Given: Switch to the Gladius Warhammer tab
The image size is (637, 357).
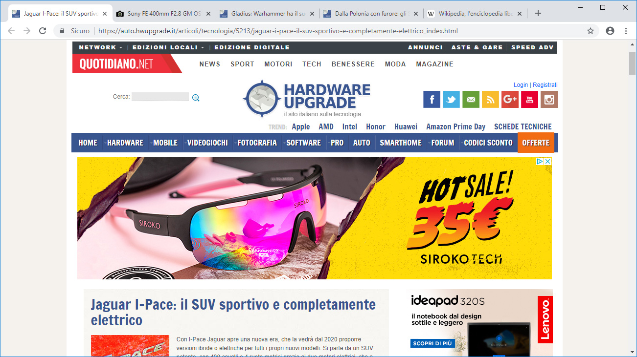Looking at the screenshot, I should point(268,14).
